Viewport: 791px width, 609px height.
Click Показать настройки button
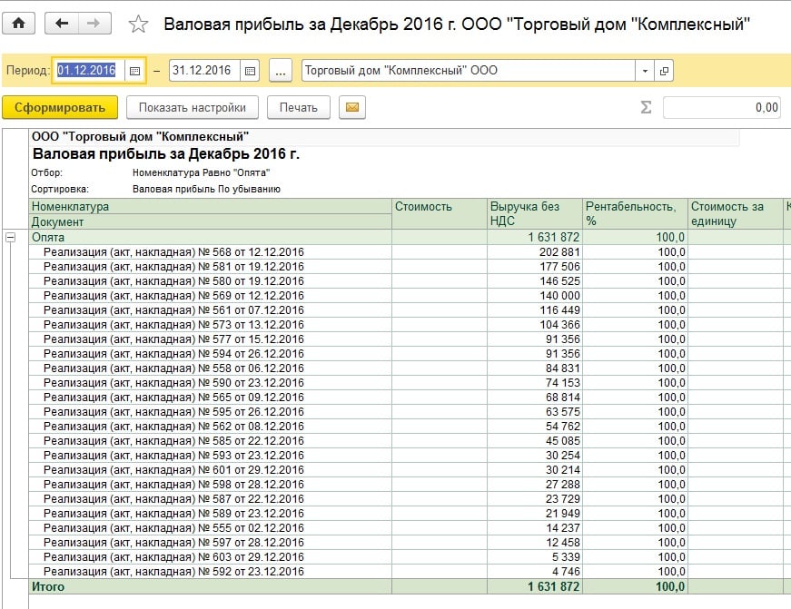pyautogui.click(x=192, y=108)
